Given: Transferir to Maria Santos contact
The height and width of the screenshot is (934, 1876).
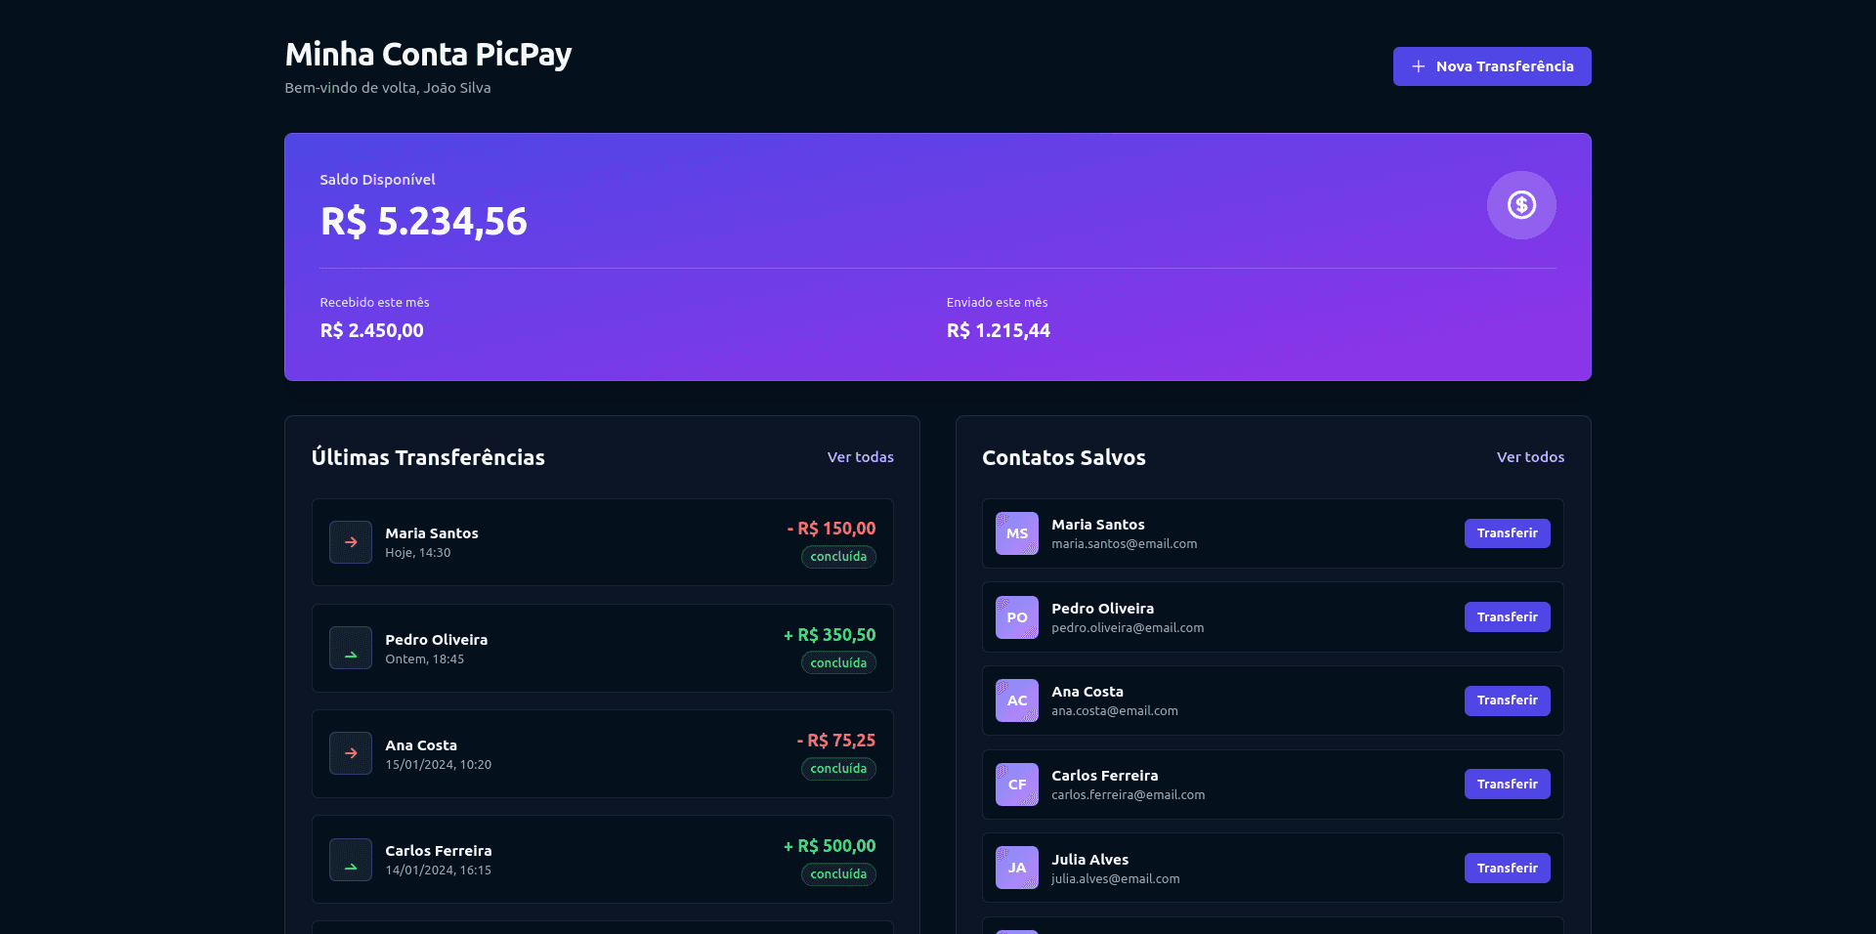Looking at the screenshot, I should 1507,533.
